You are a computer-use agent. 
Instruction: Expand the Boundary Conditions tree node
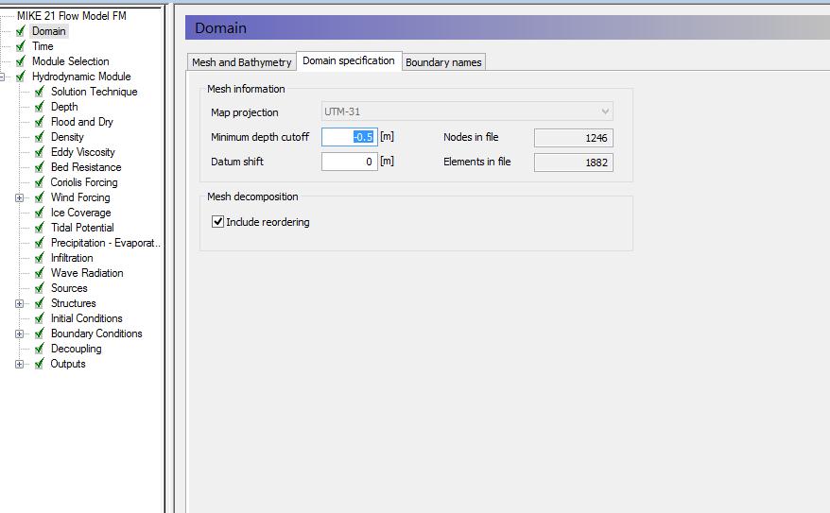pyautogui.click(x=20, y=334)
